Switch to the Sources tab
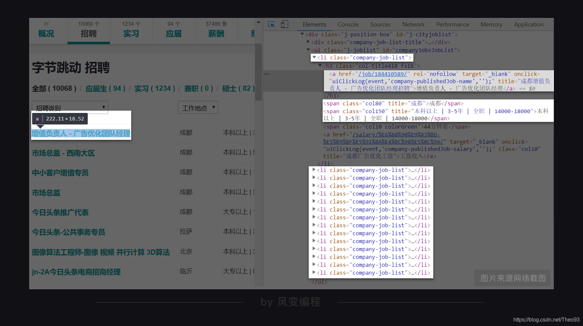Image resolution: width=583 pixels, height=326 pixels. pos(380,25)
